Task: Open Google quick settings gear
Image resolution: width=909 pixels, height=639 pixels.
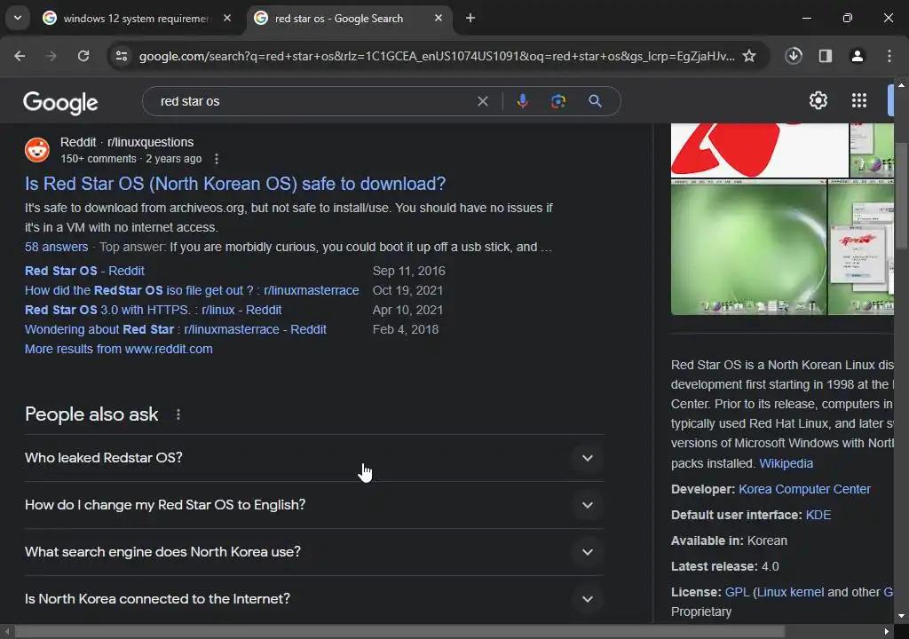Action: (x=818, y=100)
